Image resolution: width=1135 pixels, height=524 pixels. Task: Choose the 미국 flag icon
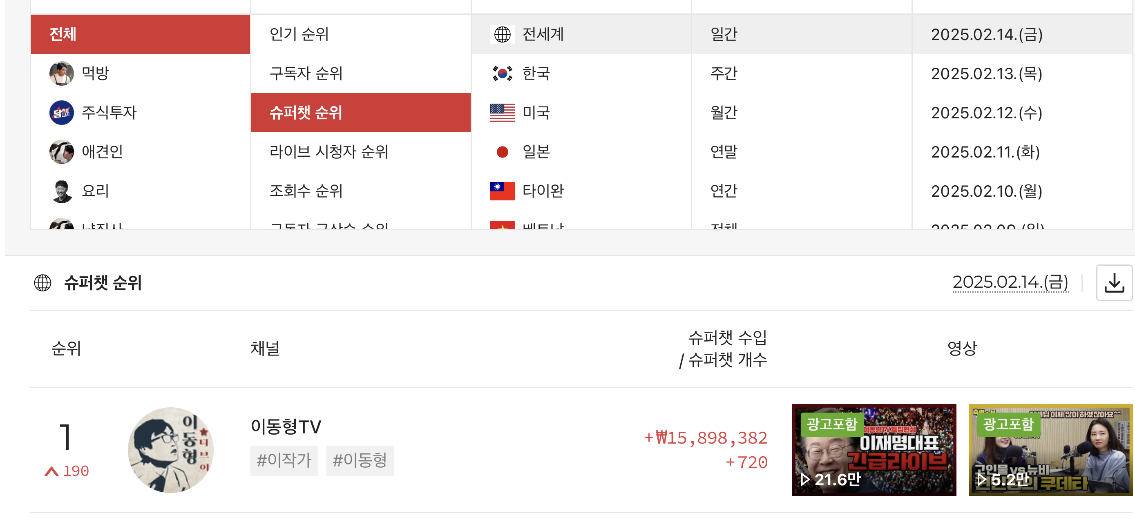pyautogui.click(x=502, y=113)
